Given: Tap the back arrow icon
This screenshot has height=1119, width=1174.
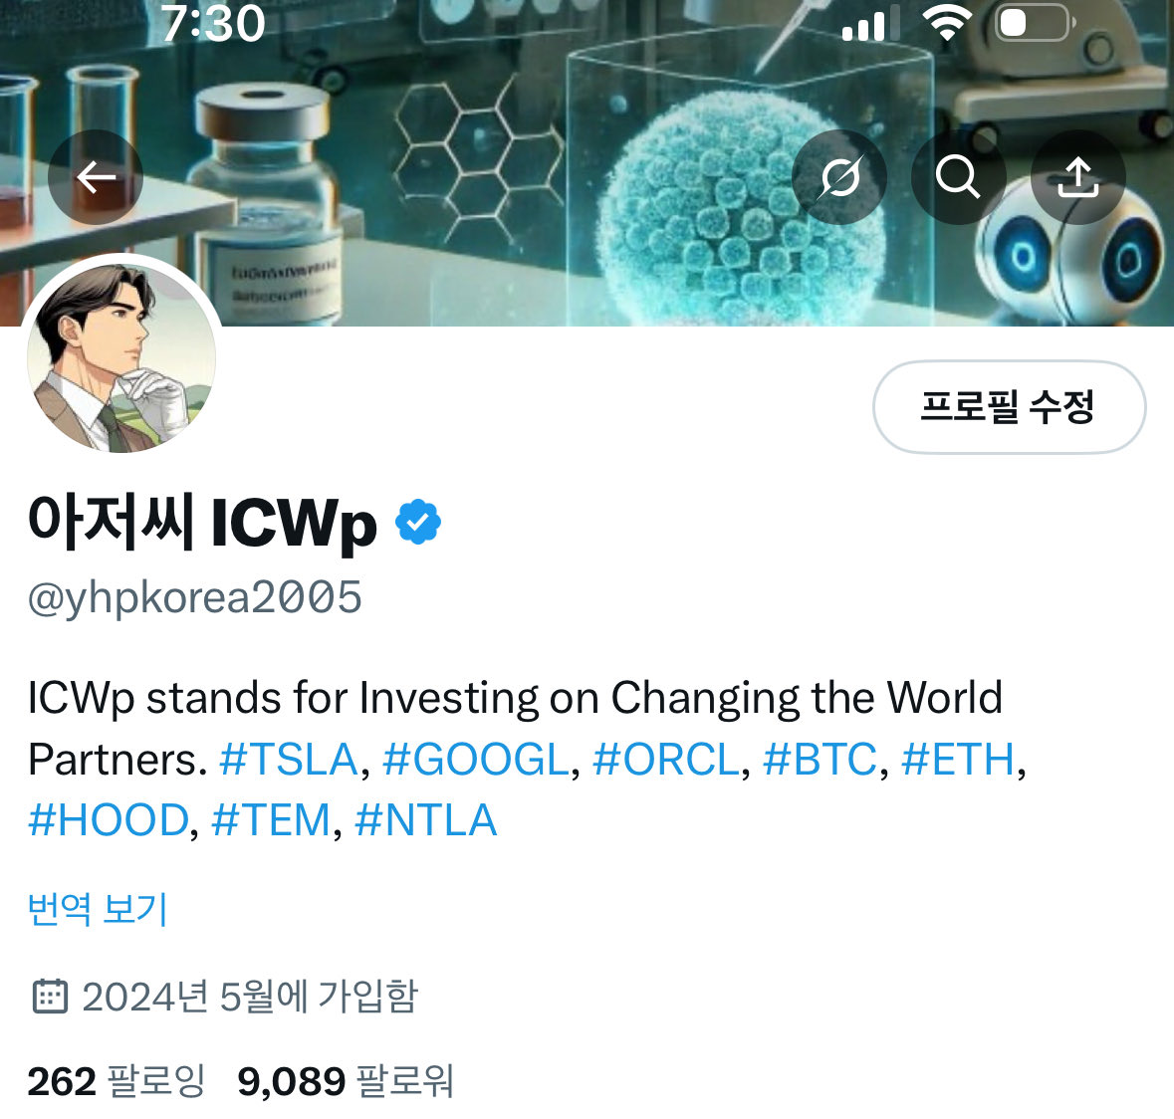Looking at the screenshot, I should click(x=96, y=177).
